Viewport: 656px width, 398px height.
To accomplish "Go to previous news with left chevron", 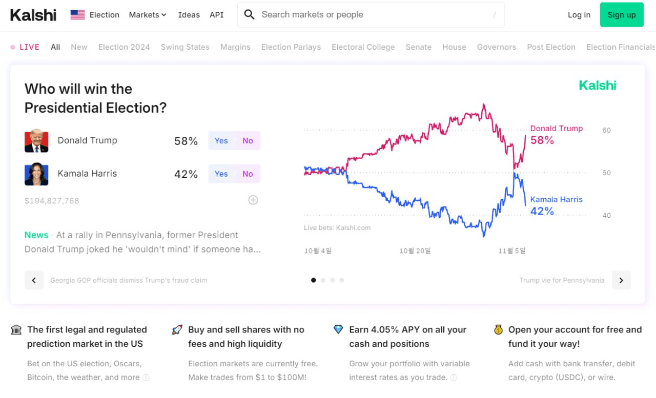I will coord(34,280).
